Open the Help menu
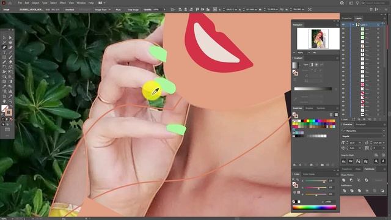This screenshot has width=391, height=220. tap(91, 2)
